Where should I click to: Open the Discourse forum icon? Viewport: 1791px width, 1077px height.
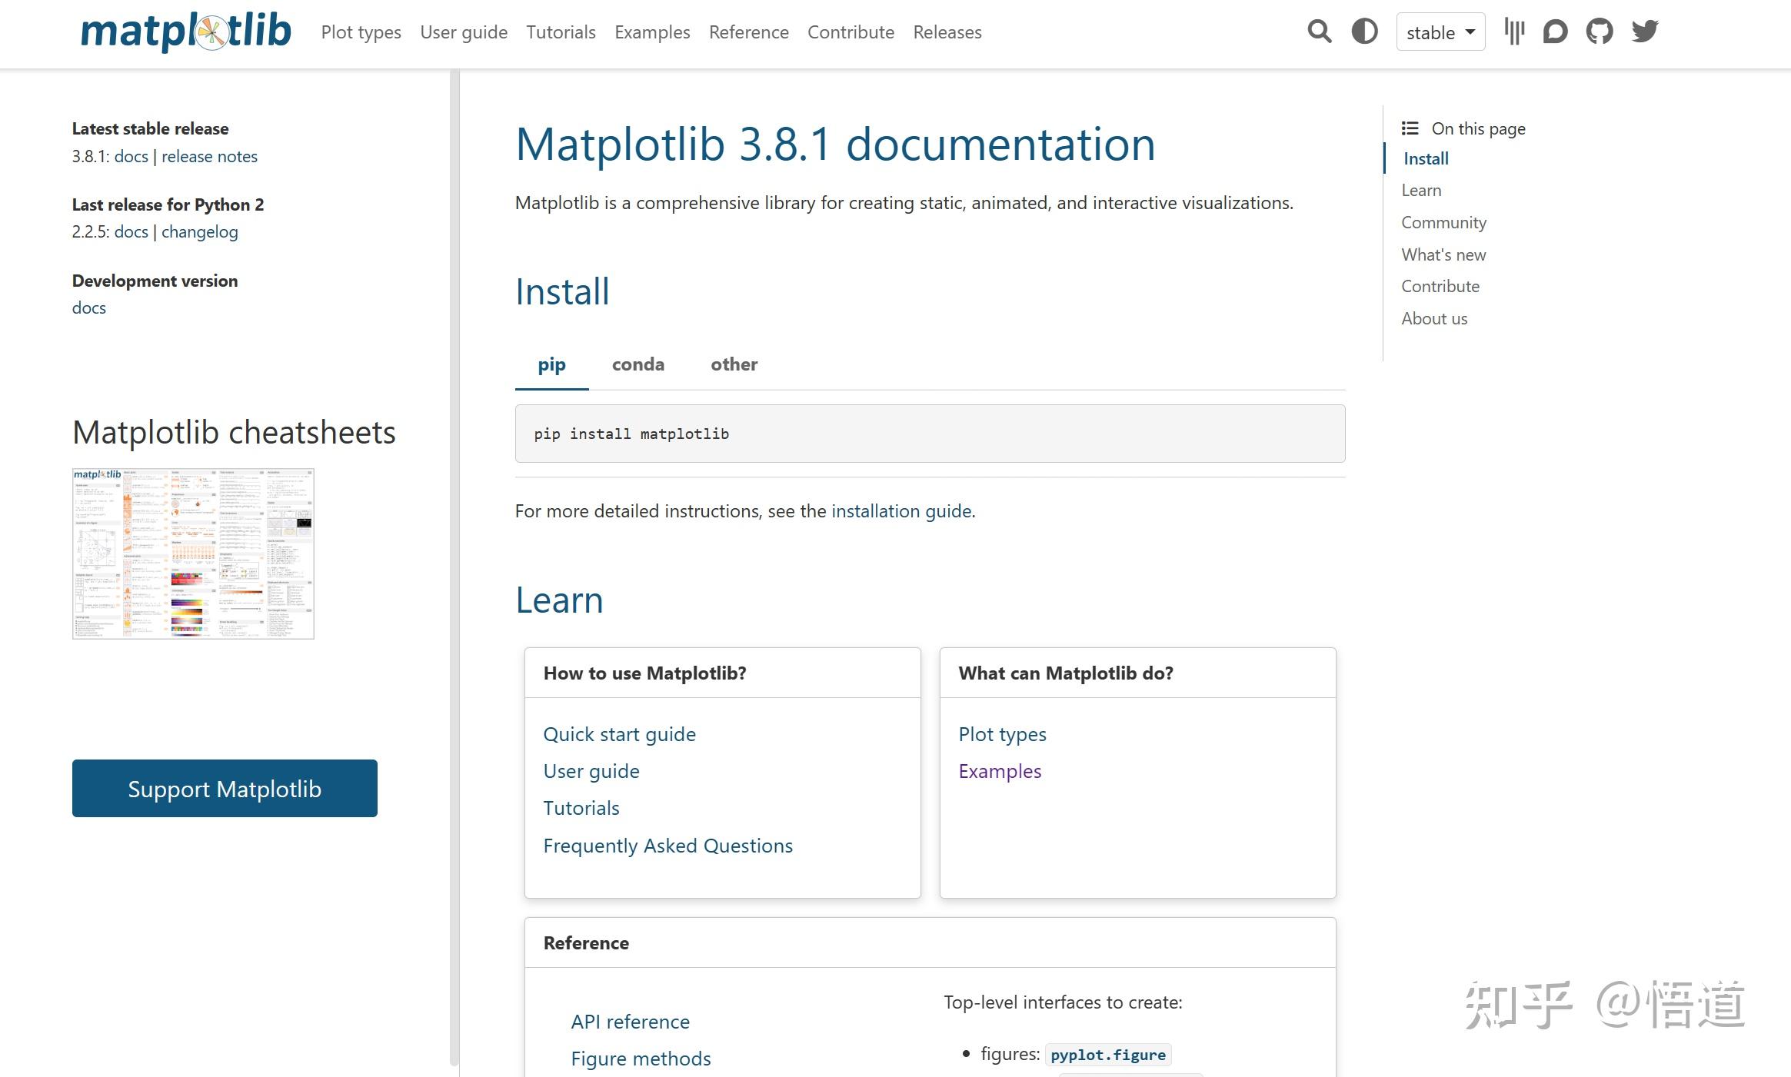click(1555, 32)
